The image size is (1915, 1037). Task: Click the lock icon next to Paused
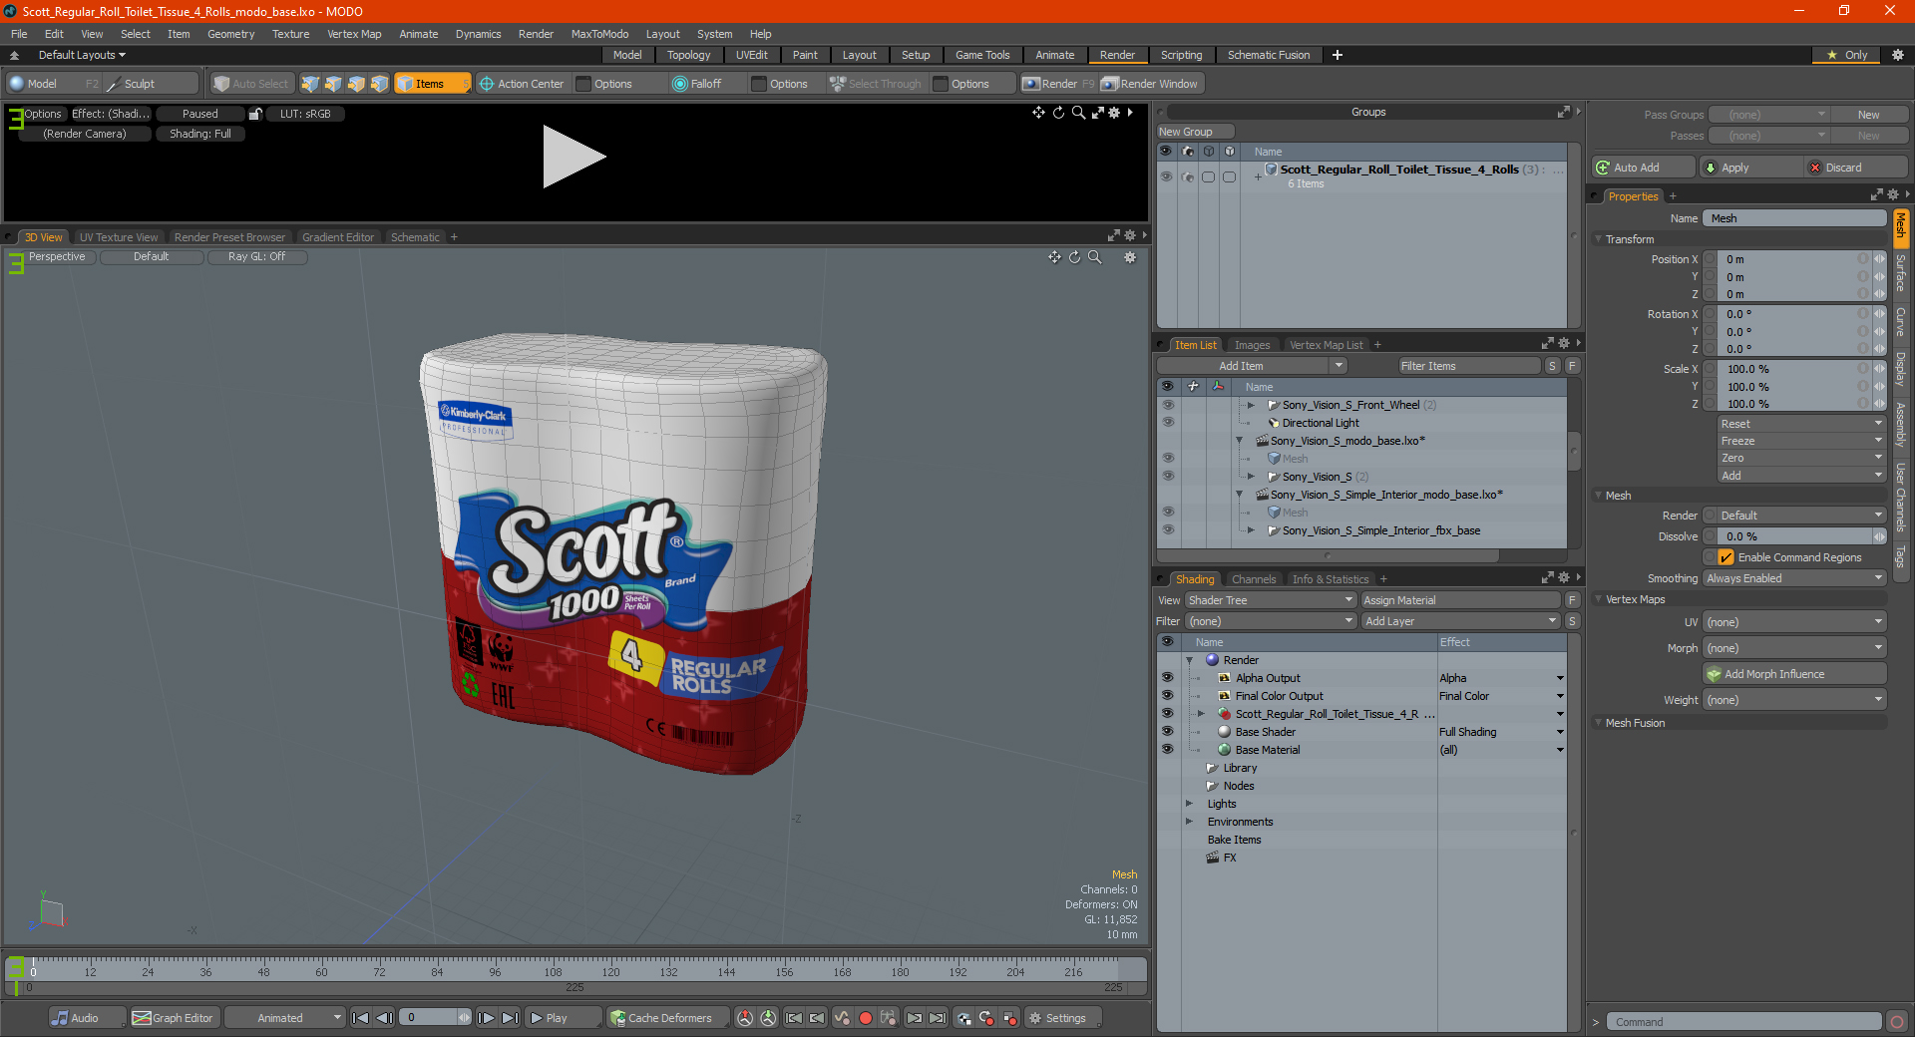point(255,114)
